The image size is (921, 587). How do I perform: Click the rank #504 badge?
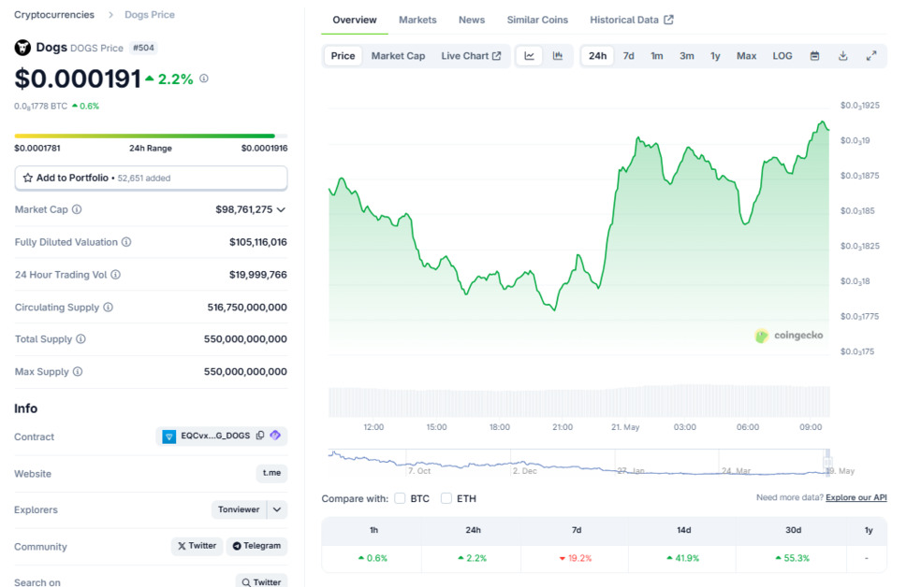pyautogui.click(x=143, y=48)
